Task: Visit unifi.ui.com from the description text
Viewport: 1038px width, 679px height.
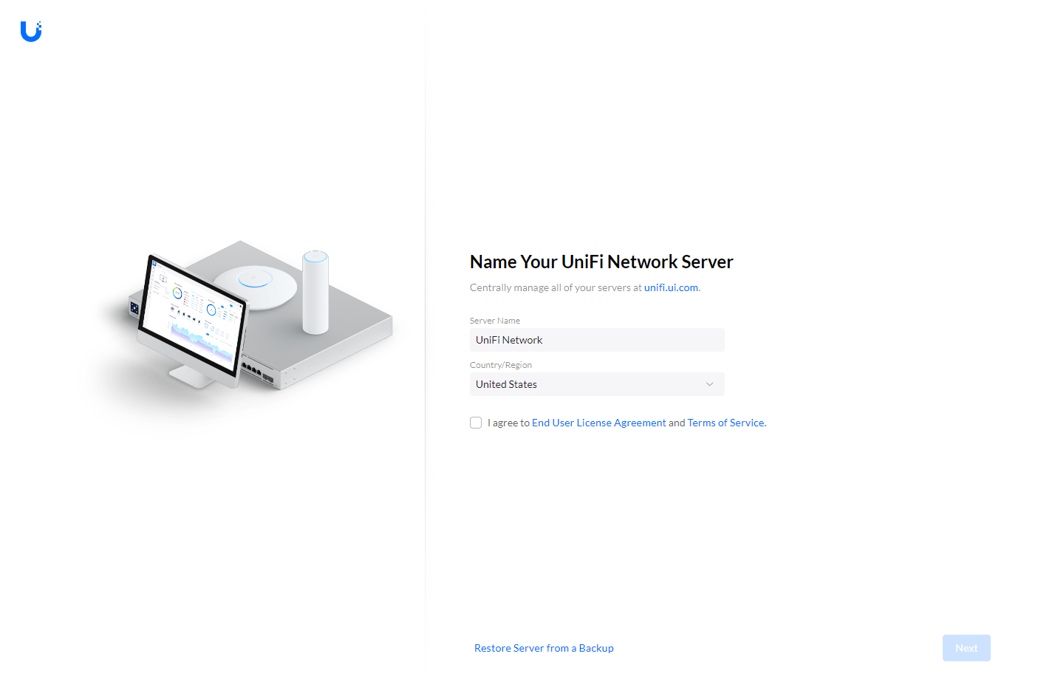Action: click(x=670, y=287)
